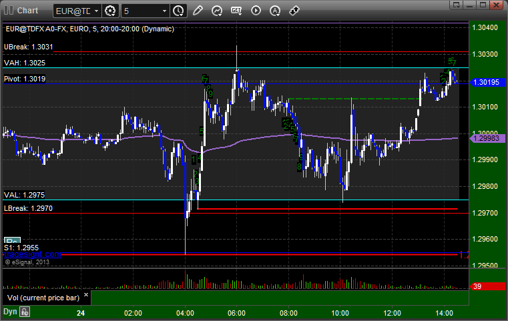Click the GET data icon
This screenshot has width=508, height=321.
click(x=236, y=11)
